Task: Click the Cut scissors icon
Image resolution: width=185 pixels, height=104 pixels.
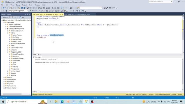Action: click(x=53, y=8)
